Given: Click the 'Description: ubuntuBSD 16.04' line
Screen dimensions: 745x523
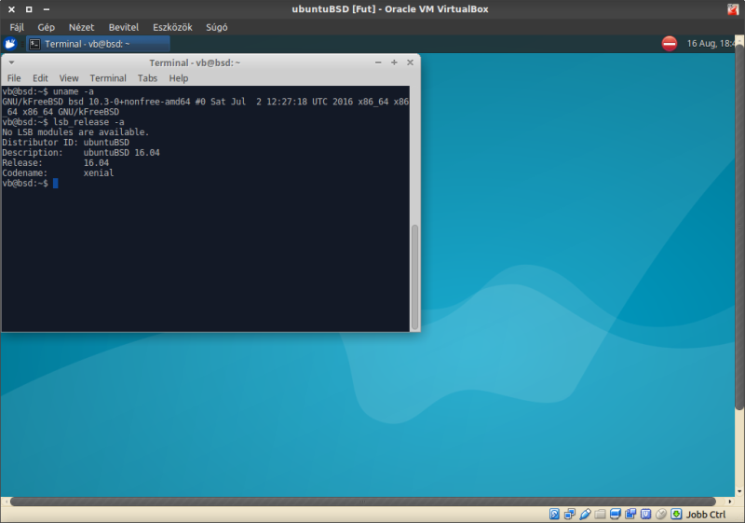Looking at the screenshot, I should coord(81,152).
